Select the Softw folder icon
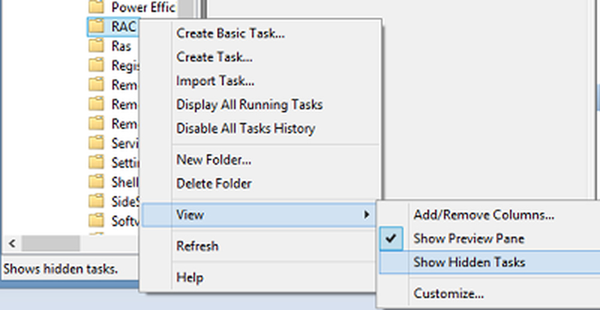Viewport: 600px width, 310px height. point(96,221)
